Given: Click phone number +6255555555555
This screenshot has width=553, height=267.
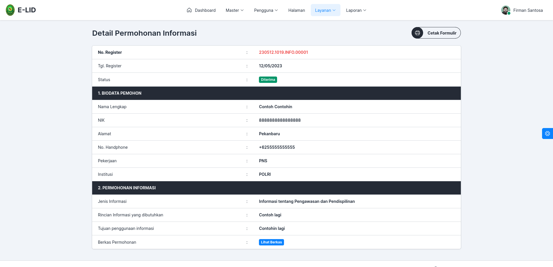Looking at the screenshot, I should pyautogui.click(x=277, y=147).
